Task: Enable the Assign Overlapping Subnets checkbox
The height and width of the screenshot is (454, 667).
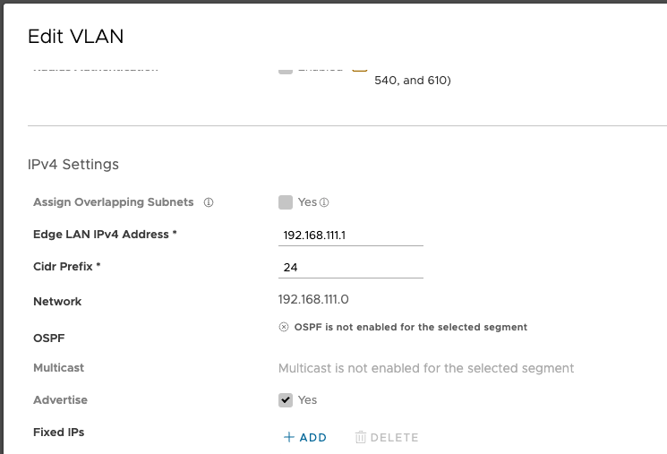Action: [286, 202]
